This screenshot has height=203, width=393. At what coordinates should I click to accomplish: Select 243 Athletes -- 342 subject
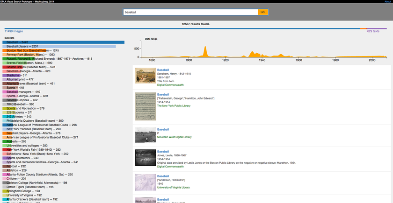click(x=17, y=117)
